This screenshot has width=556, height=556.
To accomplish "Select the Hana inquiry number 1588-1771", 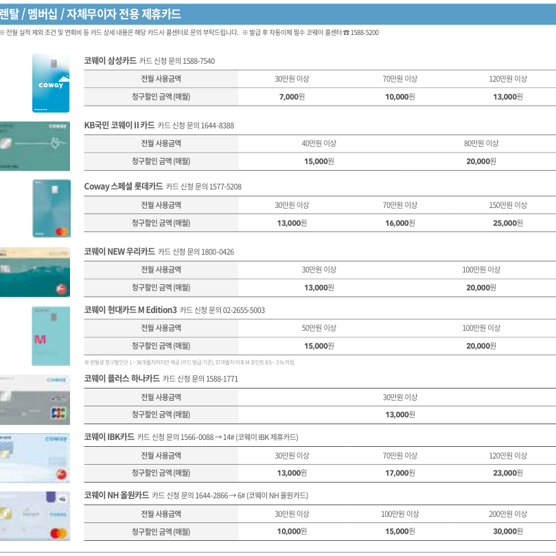I will click(222, 379).
